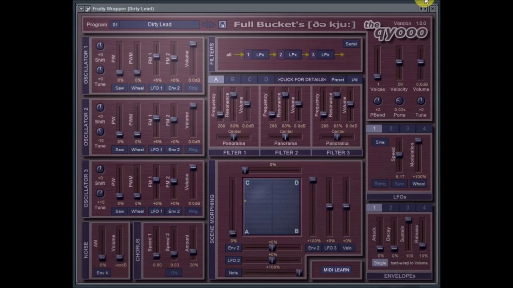Image resolution: width=513 pixels, height=288 pixels.
Task: Click the Filter 1 Frequency slider handle
Action: [220, 114]
